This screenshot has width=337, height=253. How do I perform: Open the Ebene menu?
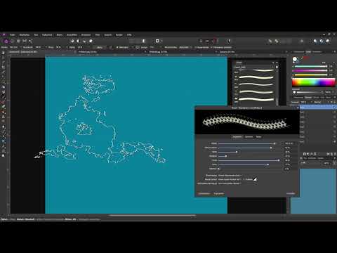(x=60, y=35)
